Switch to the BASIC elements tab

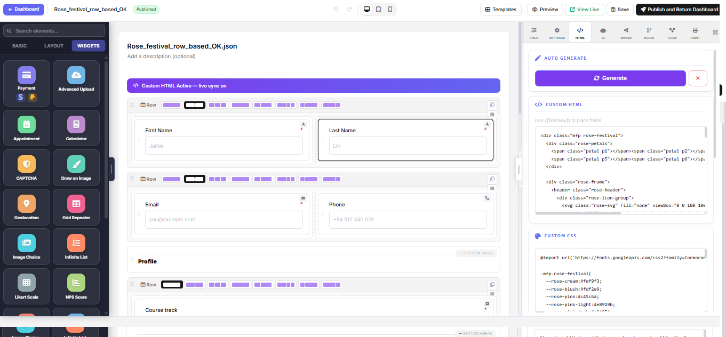[20, 46]
